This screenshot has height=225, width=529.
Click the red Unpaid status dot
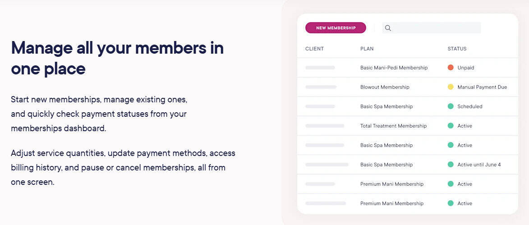tap(451, 68)
